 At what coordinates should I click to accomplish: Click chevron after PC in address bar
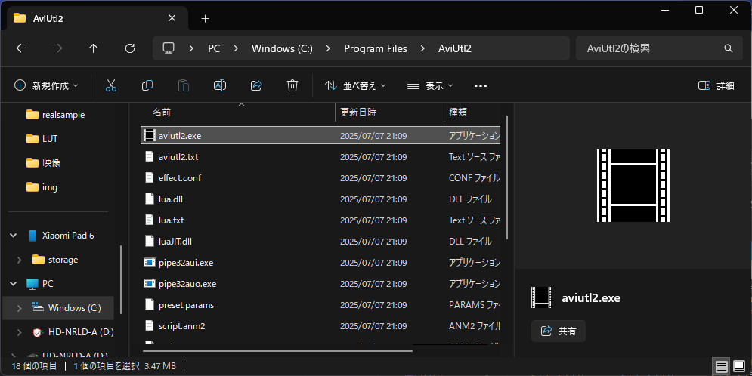point(236,48)
